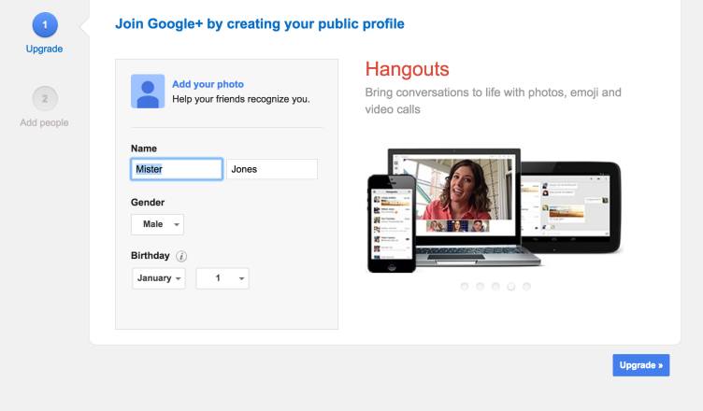Click the step 2 Add people circle
Viewport: 703px width, 411px height.
[44, 97]
